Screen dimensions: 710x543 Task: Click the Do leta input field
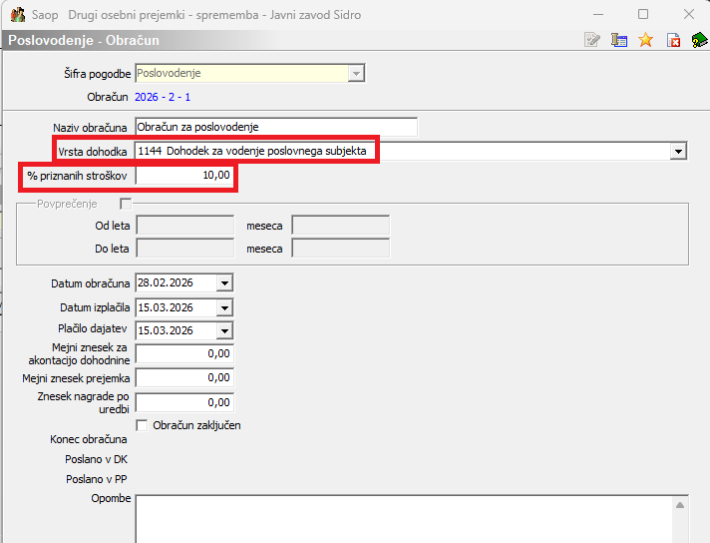coord(185,249)
